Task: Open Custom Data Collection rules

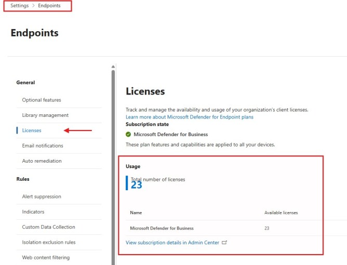Action: coord(48,227)
